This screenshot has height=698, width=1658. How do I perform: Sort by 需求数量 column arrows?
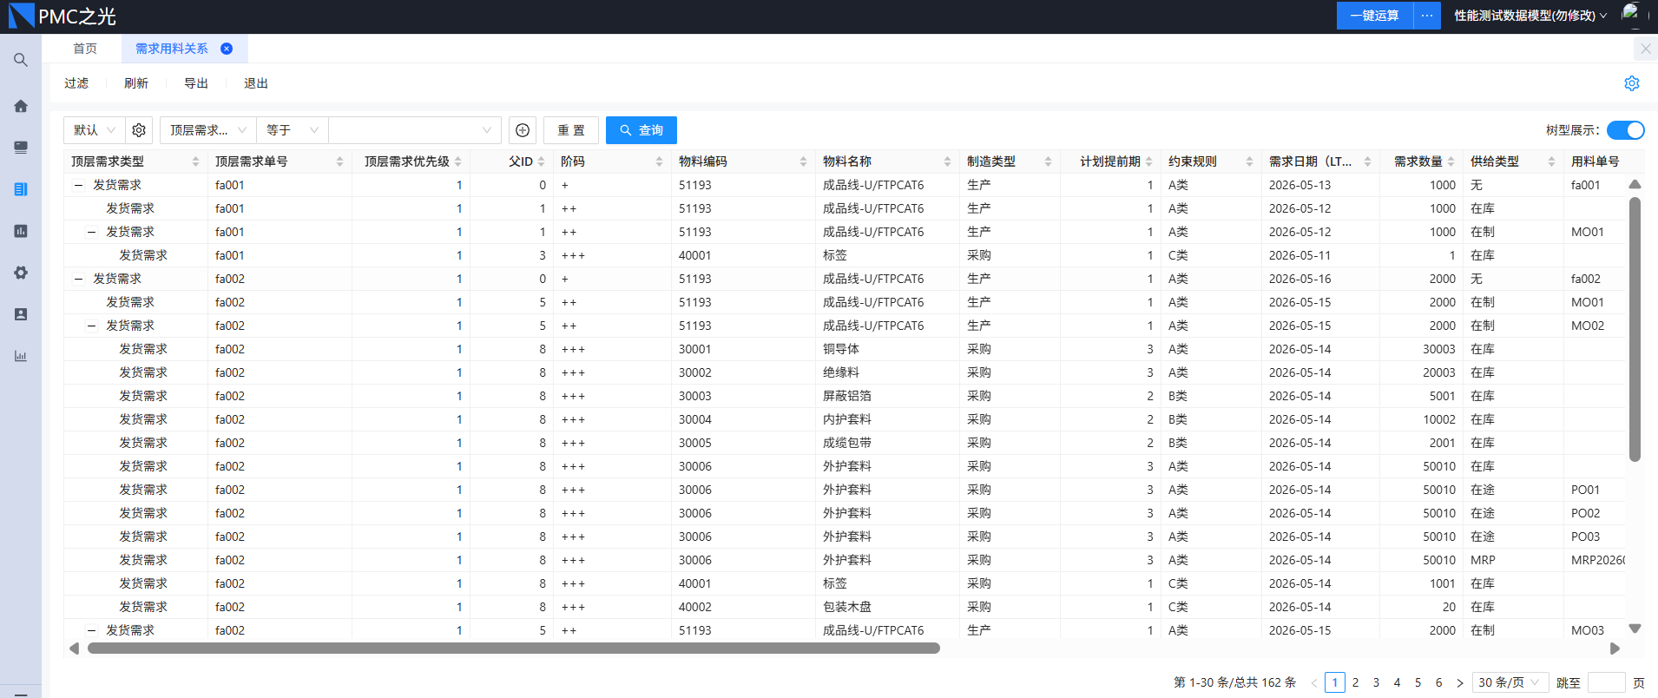(x=1451, y=161)
